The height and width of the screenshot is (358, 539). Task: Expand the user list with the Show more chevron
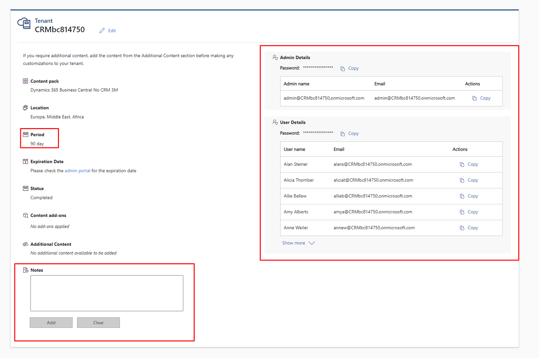click(312, 243)
